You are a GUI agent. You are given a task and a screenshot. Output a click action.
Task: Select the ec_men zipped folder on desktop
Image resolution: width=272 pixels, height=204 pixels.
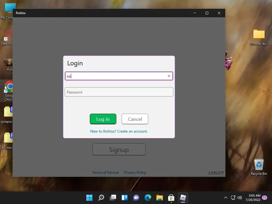7,141
